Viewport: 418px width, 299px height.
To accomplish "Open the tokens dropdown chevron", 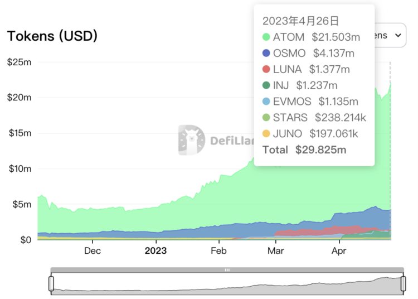I will click(x=397, y=35).
